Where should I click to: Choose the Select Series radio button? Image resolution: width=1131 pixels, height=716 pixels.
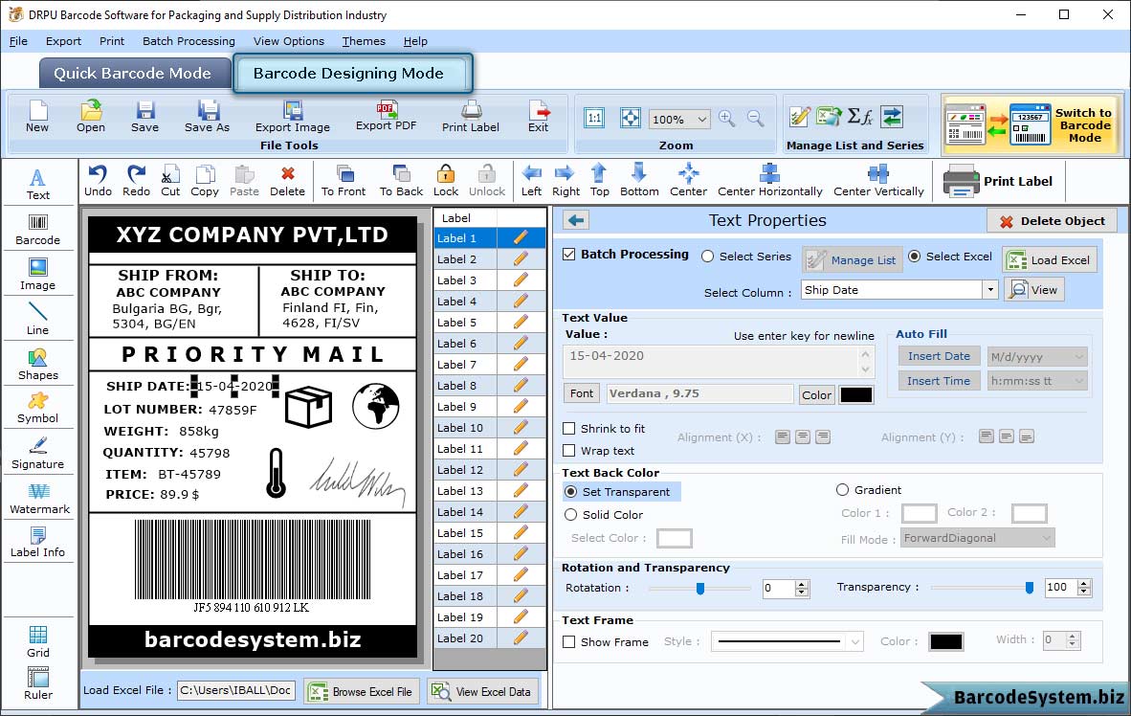(708, 257)
